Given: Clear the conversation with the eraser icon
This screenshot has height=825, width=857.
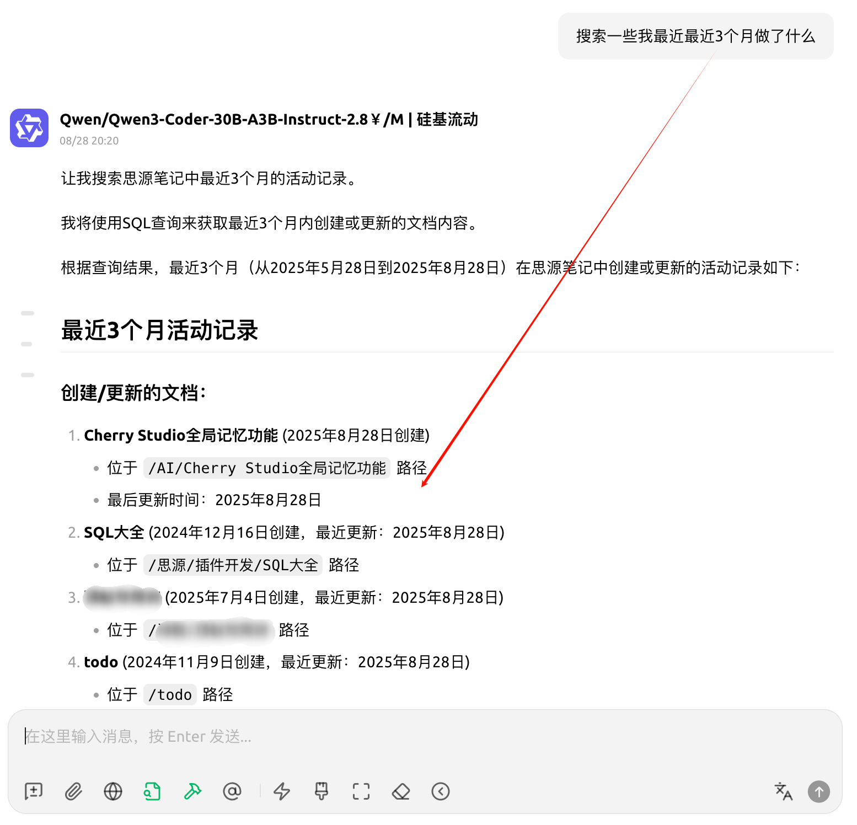Looking at the screenshot, I should 401,791.
